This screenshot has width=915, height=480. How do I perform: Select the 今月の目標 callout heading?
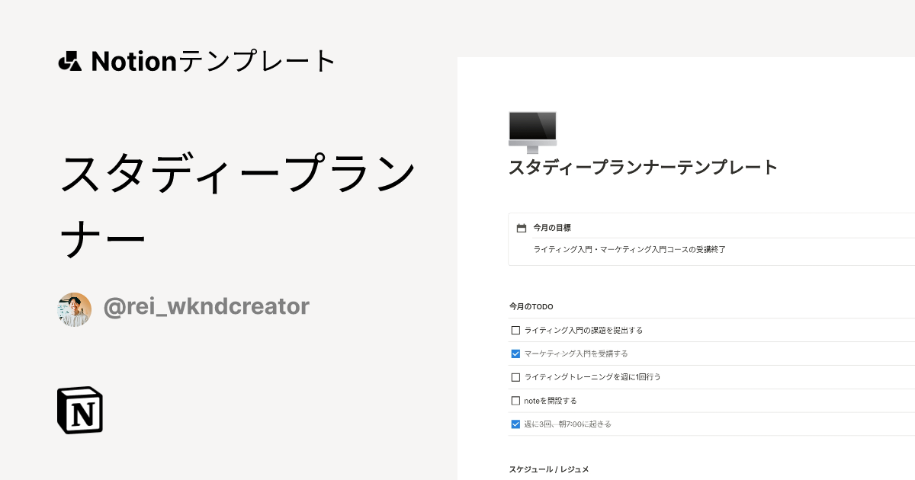pyautogui.click(x=552, y=228)
